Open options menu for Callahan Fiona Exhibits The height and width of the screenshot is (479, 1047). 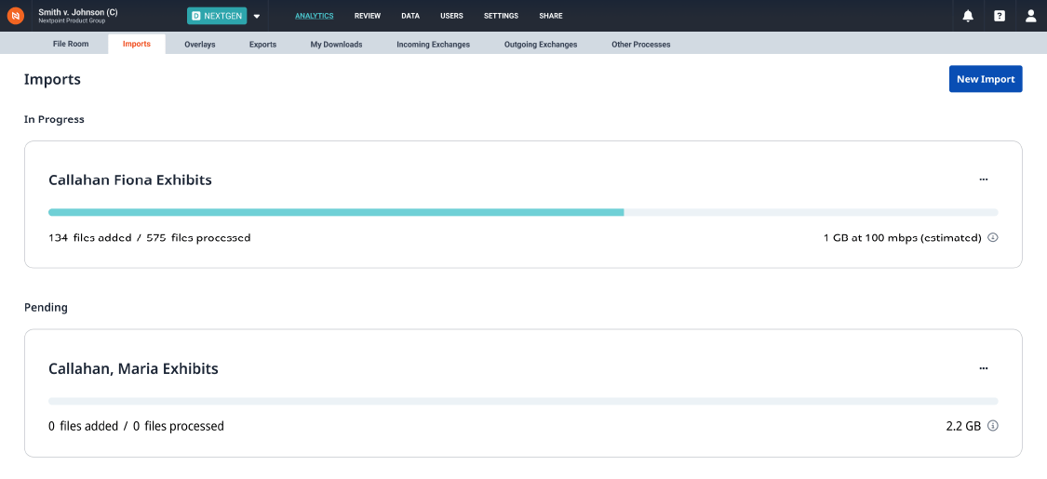(983, 180)
